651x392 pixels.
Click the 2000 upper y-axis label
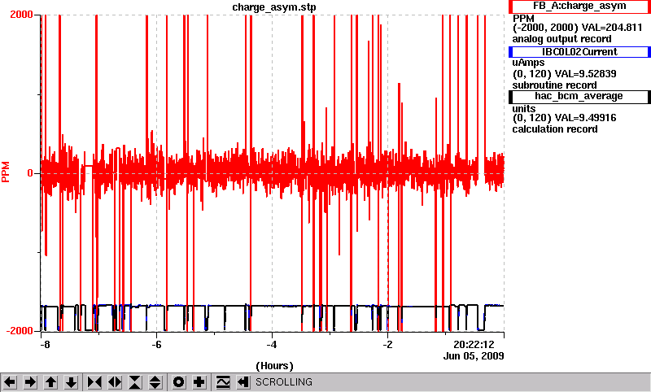point(21,15)
